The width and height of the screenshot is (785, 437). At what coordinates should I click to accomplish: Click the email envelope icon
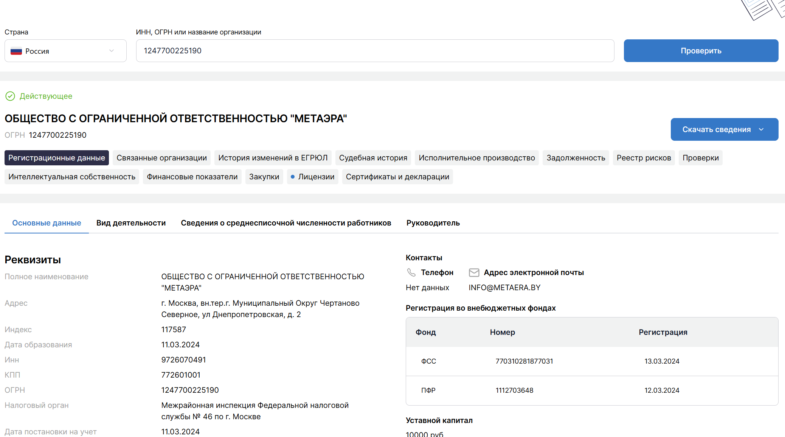[x=474, y=272]
